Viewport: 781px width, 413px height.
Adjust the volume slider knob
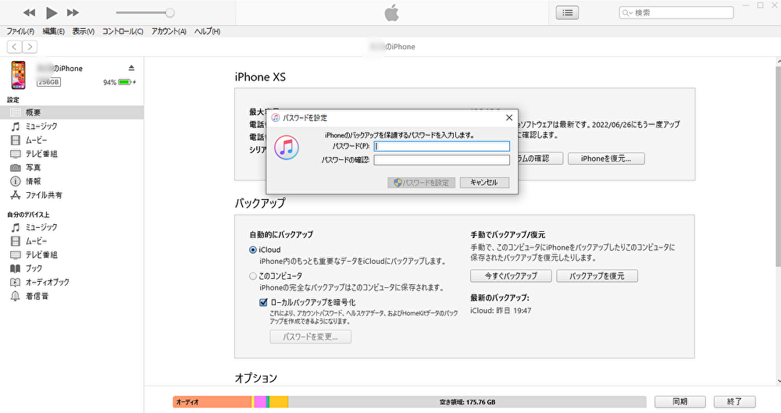click(169, 12)
